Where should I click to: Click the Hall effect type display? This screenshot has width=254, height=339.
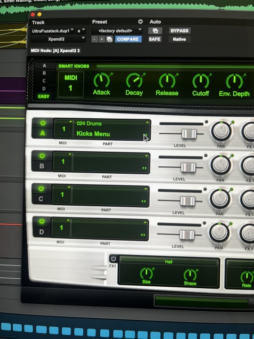click(x=169, y=262)
